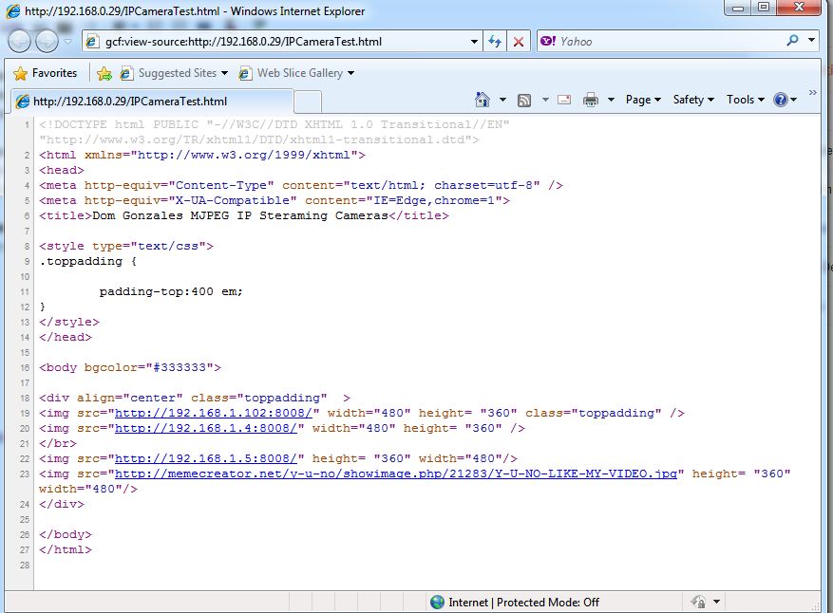Expand the address bar history dropdown
Image resolution: width=833 pixels, height=613 pixels.
point(473,41)
